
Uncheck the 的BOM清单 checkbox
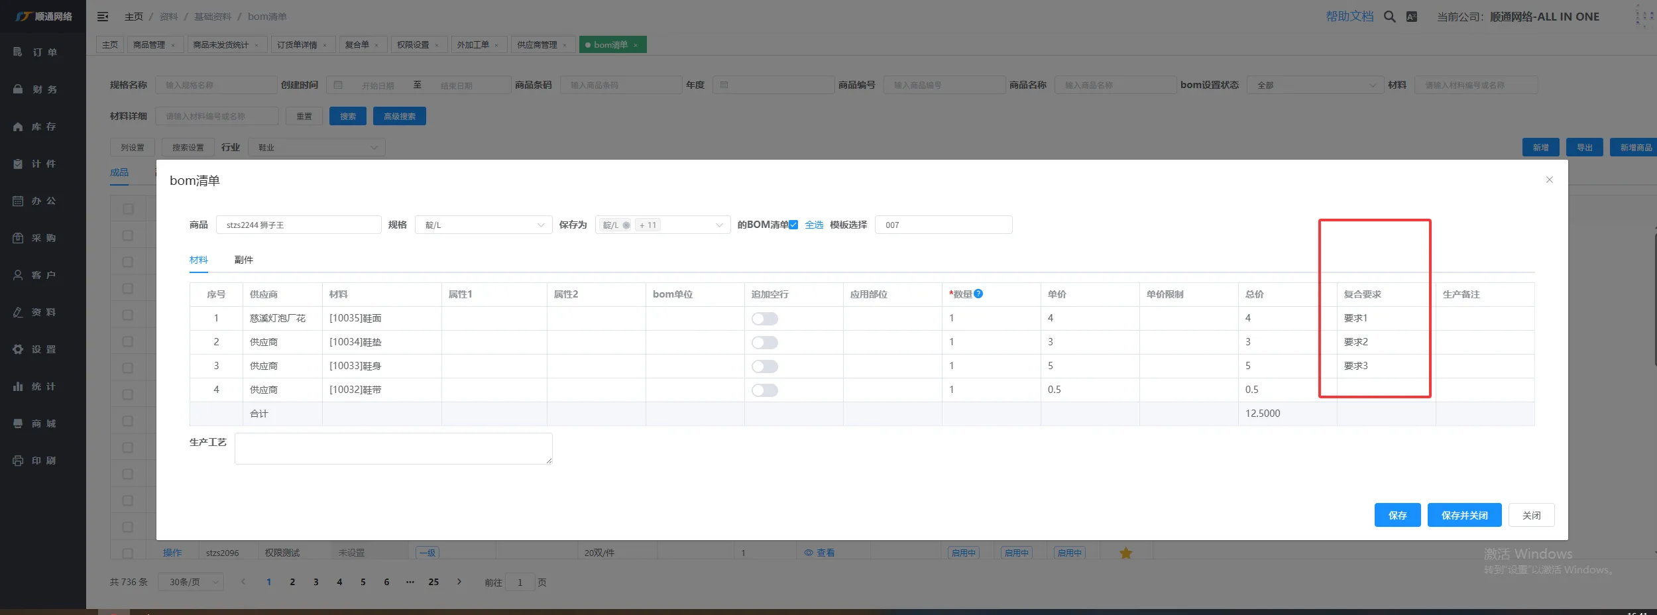coord(793,225)
